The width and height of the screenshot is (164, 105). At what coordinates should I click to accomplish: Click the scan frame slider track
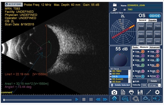tap(38, 100)
